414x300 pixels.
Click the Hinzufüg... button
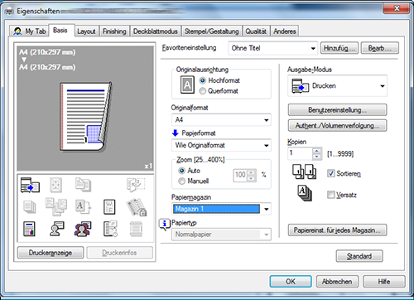339,48
